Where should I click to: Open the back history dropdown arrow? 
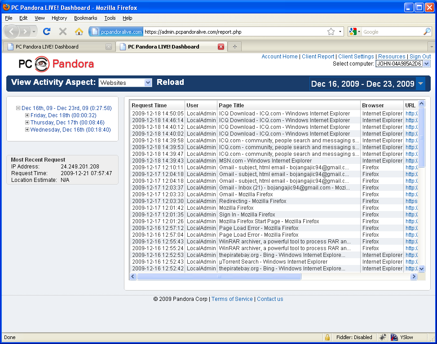pyautogui.click(x=34, y=31)
